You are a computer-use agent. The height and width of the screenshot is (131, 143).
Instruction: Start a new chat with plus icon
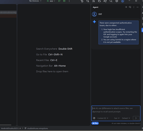126,7
